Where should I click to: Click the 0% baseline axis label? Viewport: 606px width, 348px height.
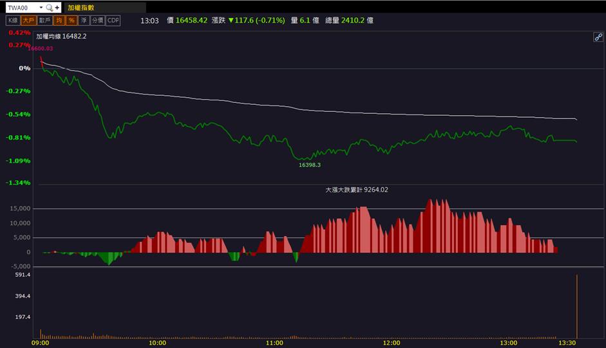pos(24,68)
